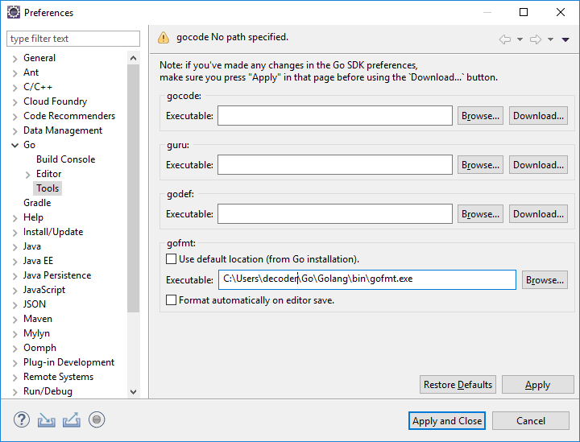The height and width of the screenshot is (442, 580).
Task: Expand the Java EE tree node
Action: pyautogui.click(x=14, y=261)
